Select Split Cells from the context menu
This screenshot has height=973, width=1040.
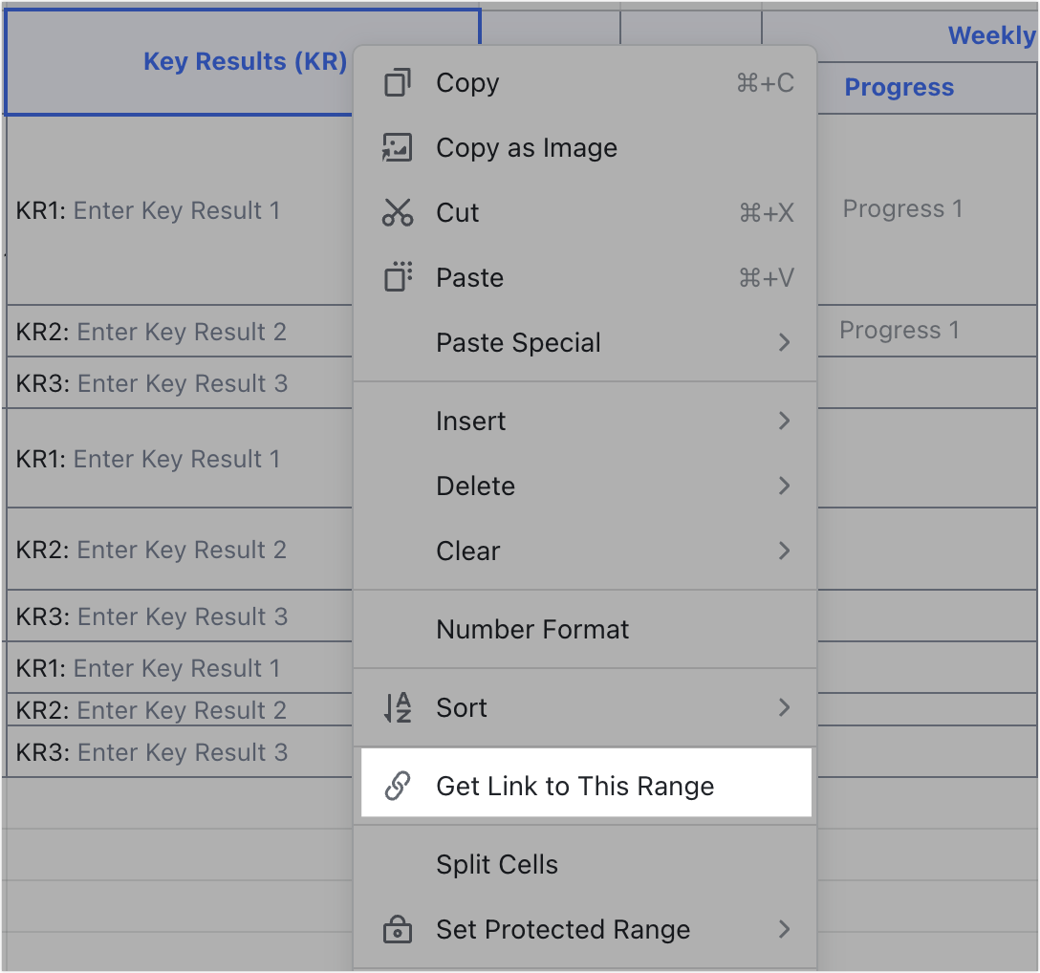coord(496,864)
